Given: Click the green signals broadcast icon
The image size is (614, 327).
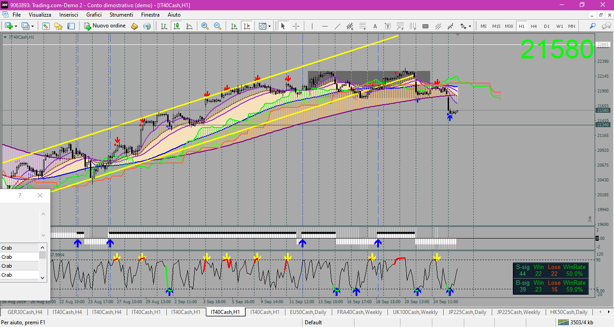Looking at the screenshot, I should pos(147,26).
